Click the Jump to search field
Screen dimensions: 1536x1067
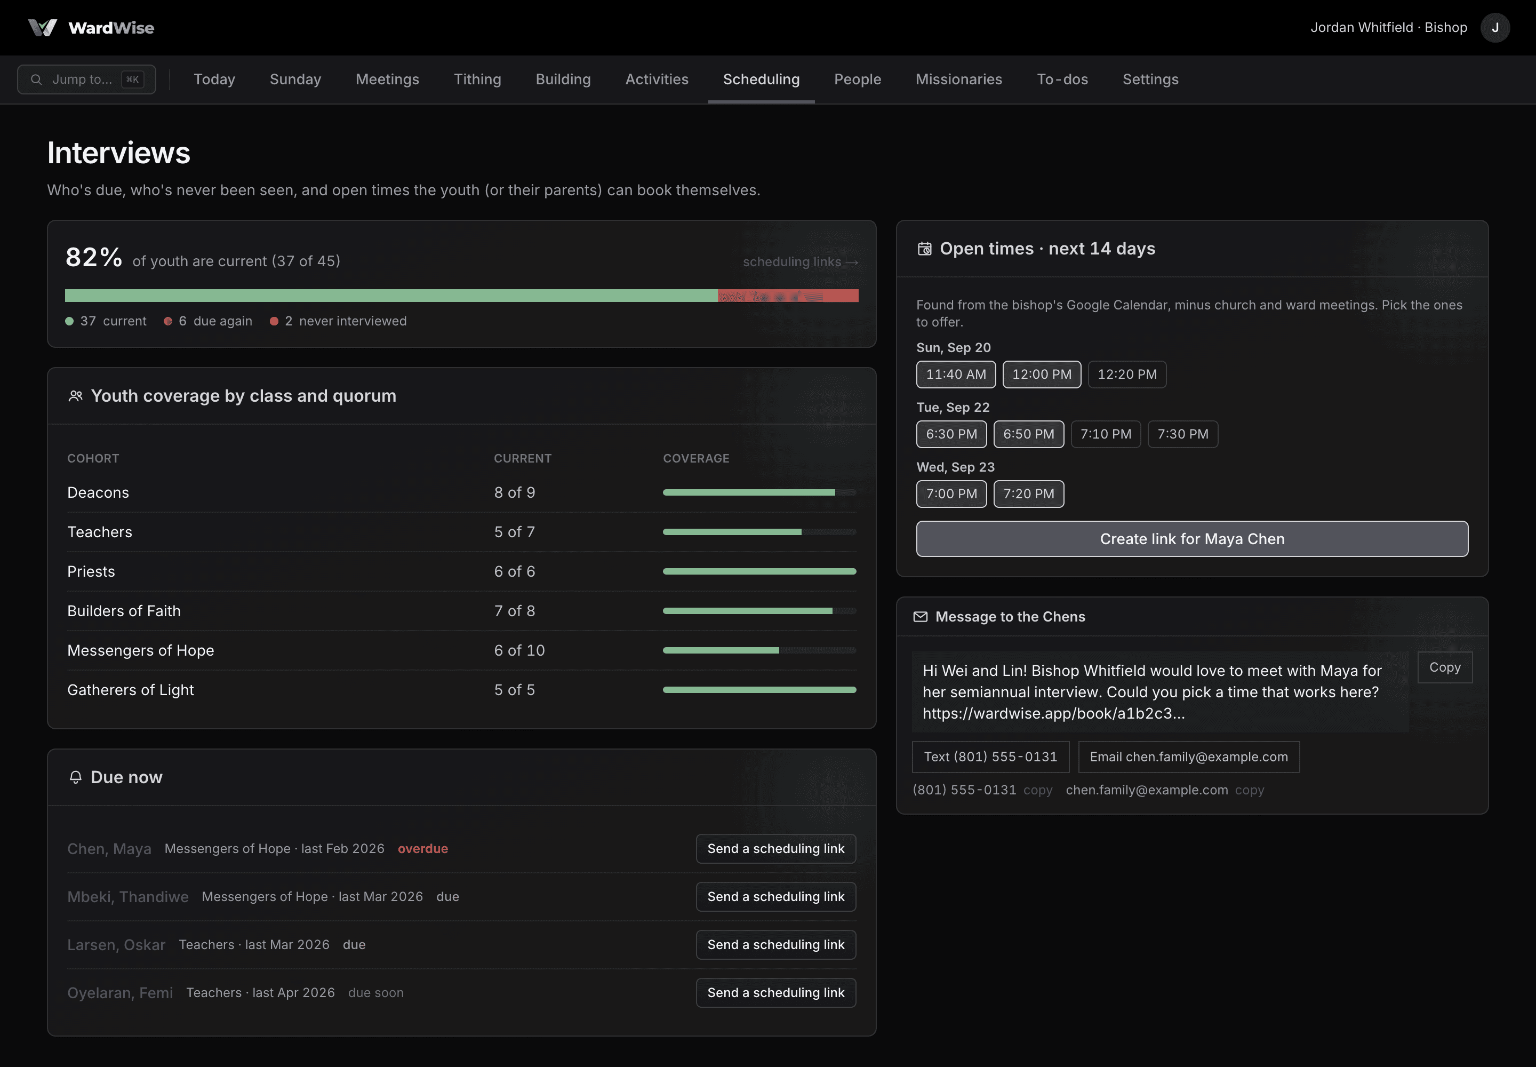[x=86, y=79]
